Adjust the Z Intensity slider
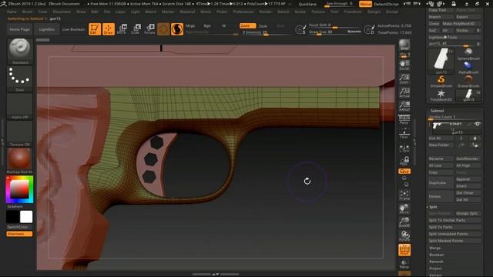The width and height of the screenshot is (493, 277). pyautogui.click(x=266, y=32)
